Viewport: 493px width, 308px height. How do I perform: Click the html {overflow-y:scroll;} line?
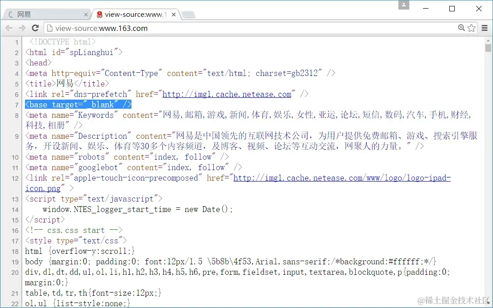coord(80,251)
